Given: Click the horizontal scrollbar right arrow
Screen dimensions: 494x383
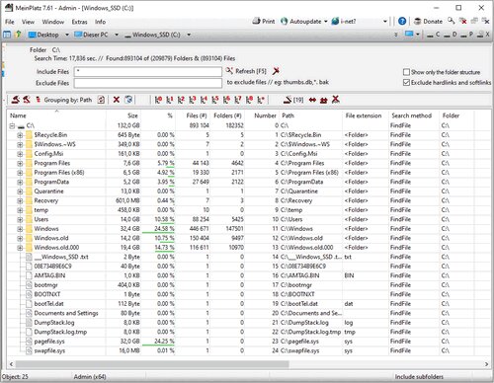Looking at the screenshot, I should tap(486, 364).
